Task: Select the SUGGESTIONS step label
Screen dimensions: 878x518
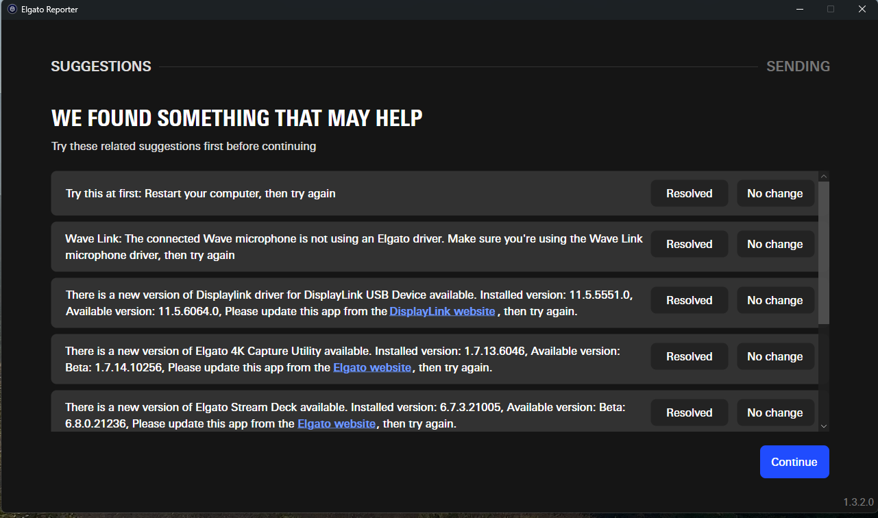Action: 101,66
